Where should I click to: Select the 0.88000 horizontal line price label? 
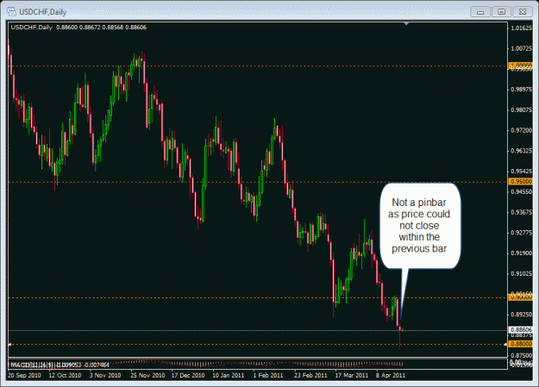click(520, 344)
